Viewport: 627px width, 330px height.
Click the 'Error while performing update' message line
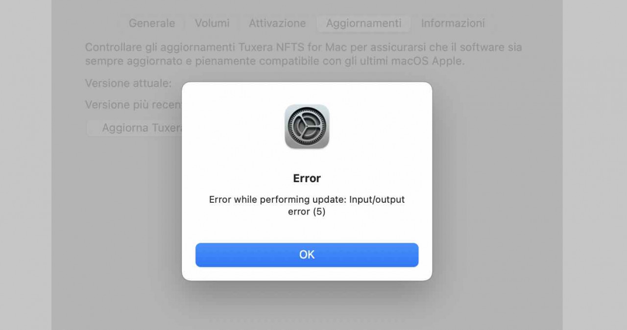point(307,199)
